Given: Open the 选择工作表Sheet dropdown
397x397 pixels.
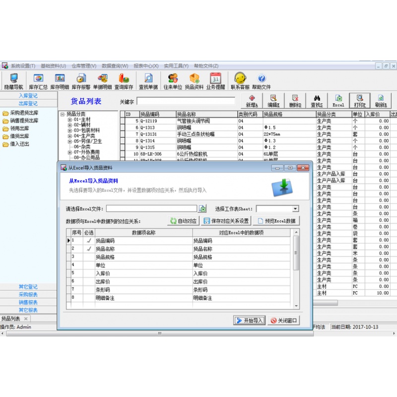Looking at the screenshot, I should point(295,209).
